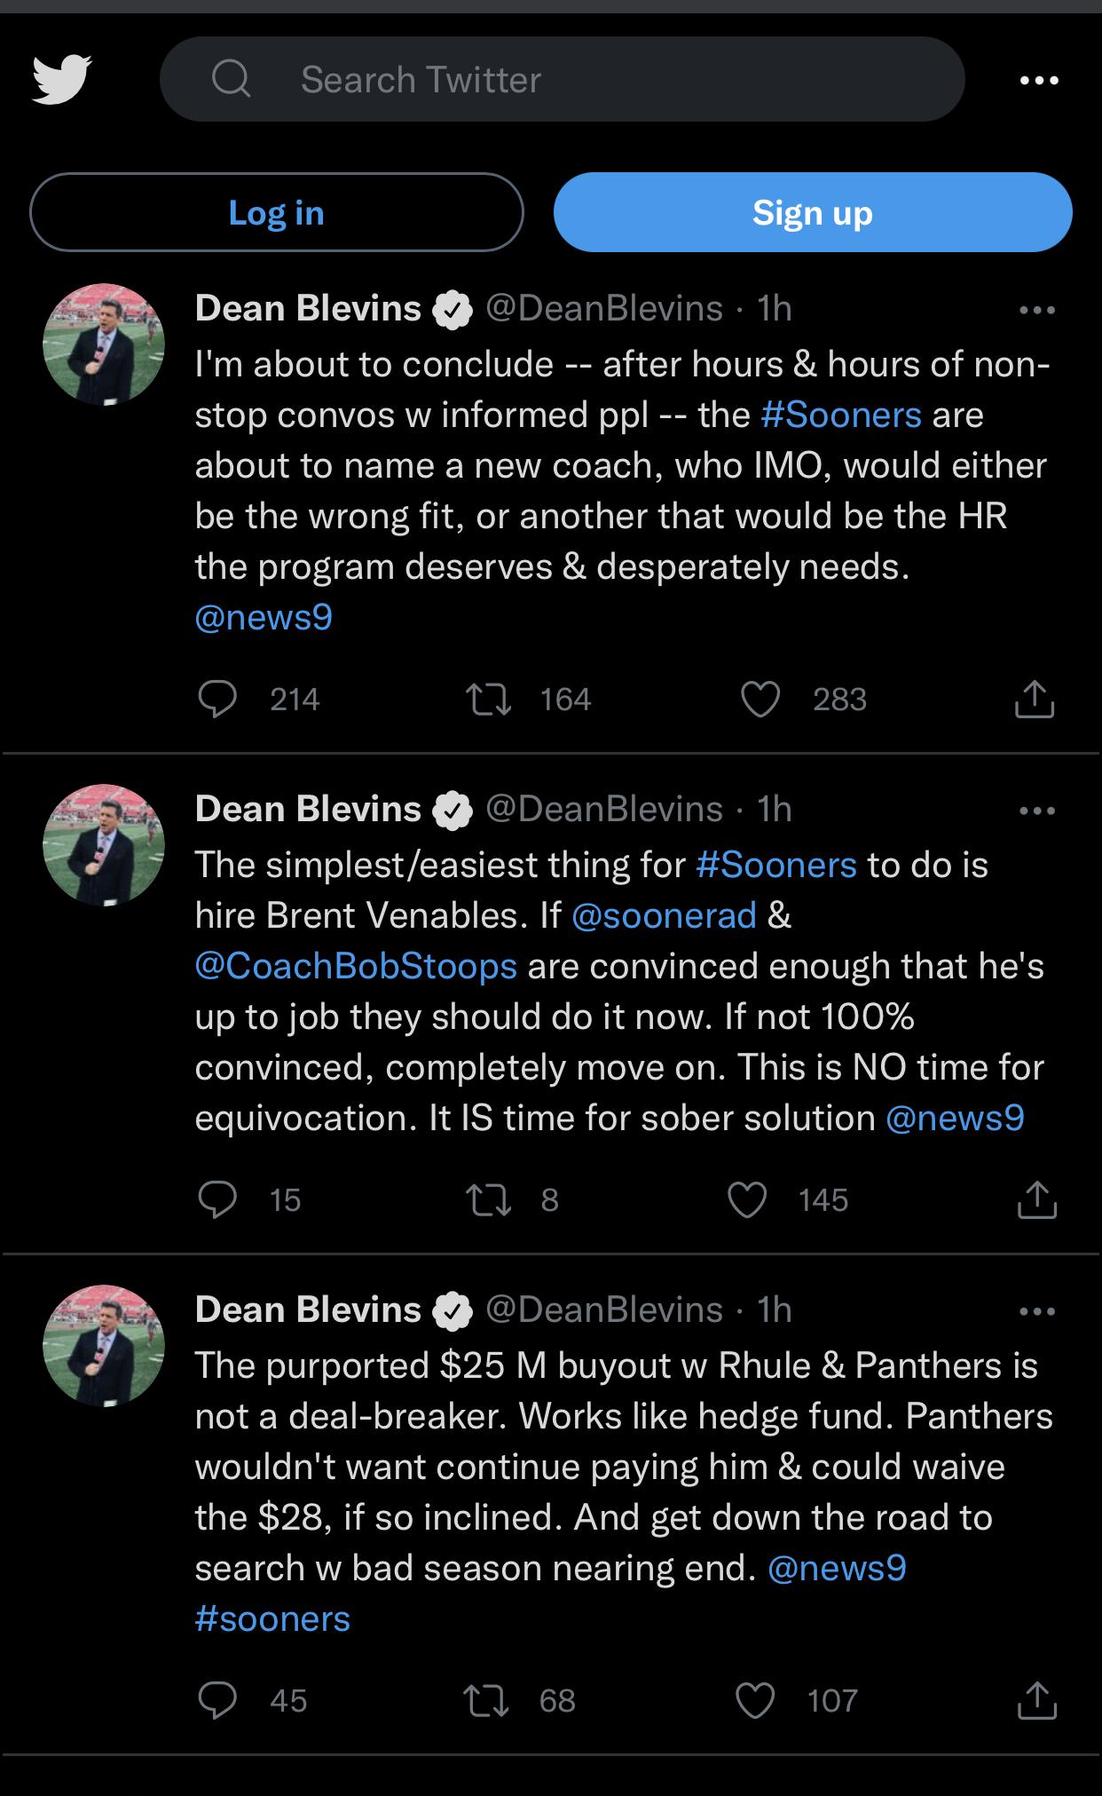
Task: Reply to the Rhule buyout tweet with 45 replies
Action: (x=217, y=1700)
